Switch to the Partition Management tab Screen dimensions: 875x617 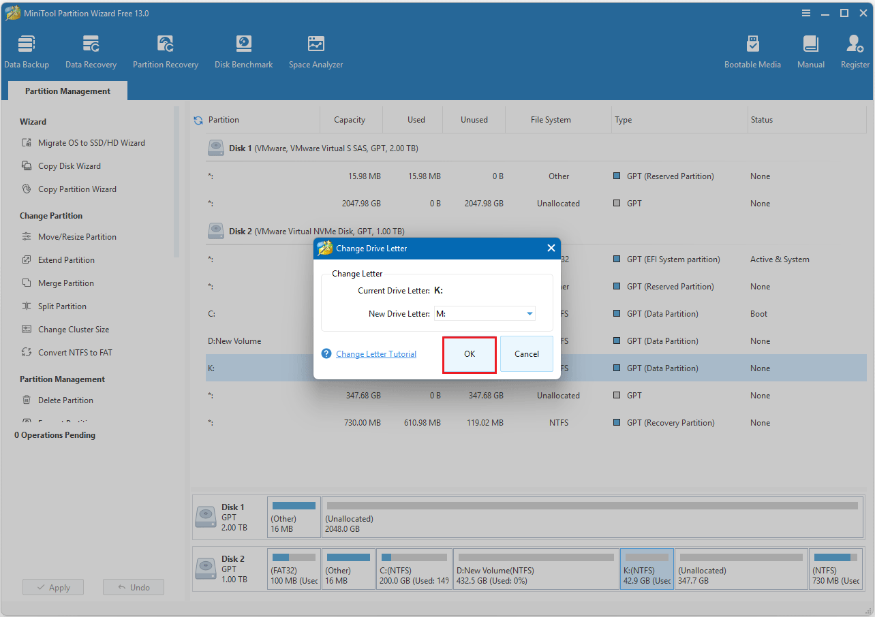(x=67, y=91)
